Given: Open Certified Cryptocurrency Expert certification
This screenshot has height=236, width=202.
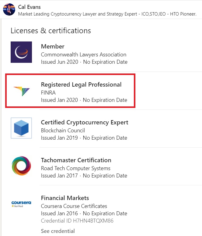Looking at the screenshot, I should pos(85,122).
